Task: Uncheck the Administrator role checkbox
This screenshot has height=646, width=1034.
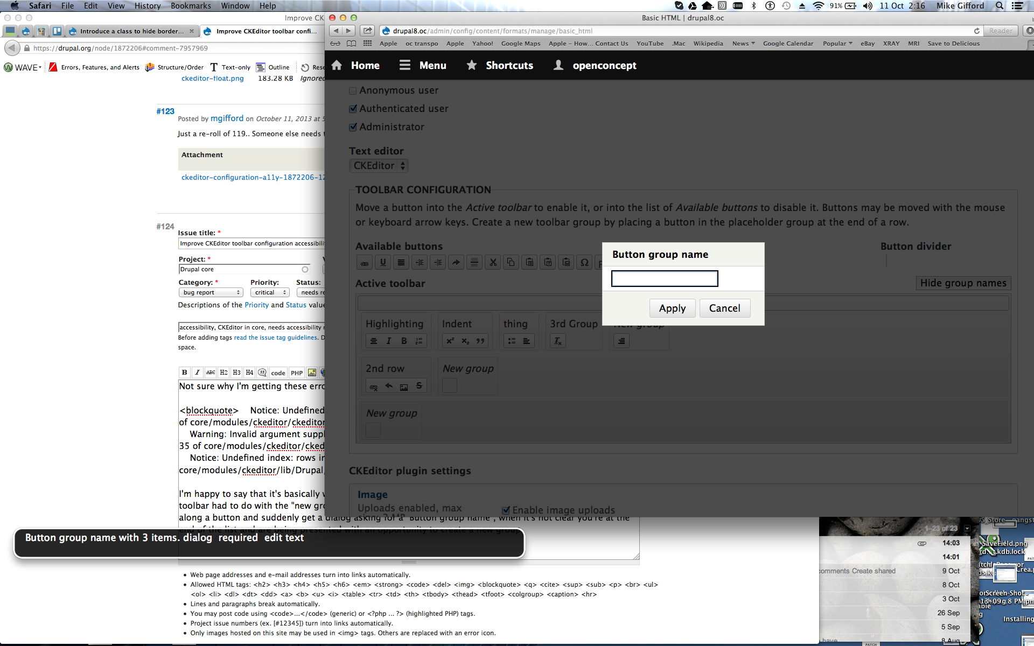Action: pos(353,128)
